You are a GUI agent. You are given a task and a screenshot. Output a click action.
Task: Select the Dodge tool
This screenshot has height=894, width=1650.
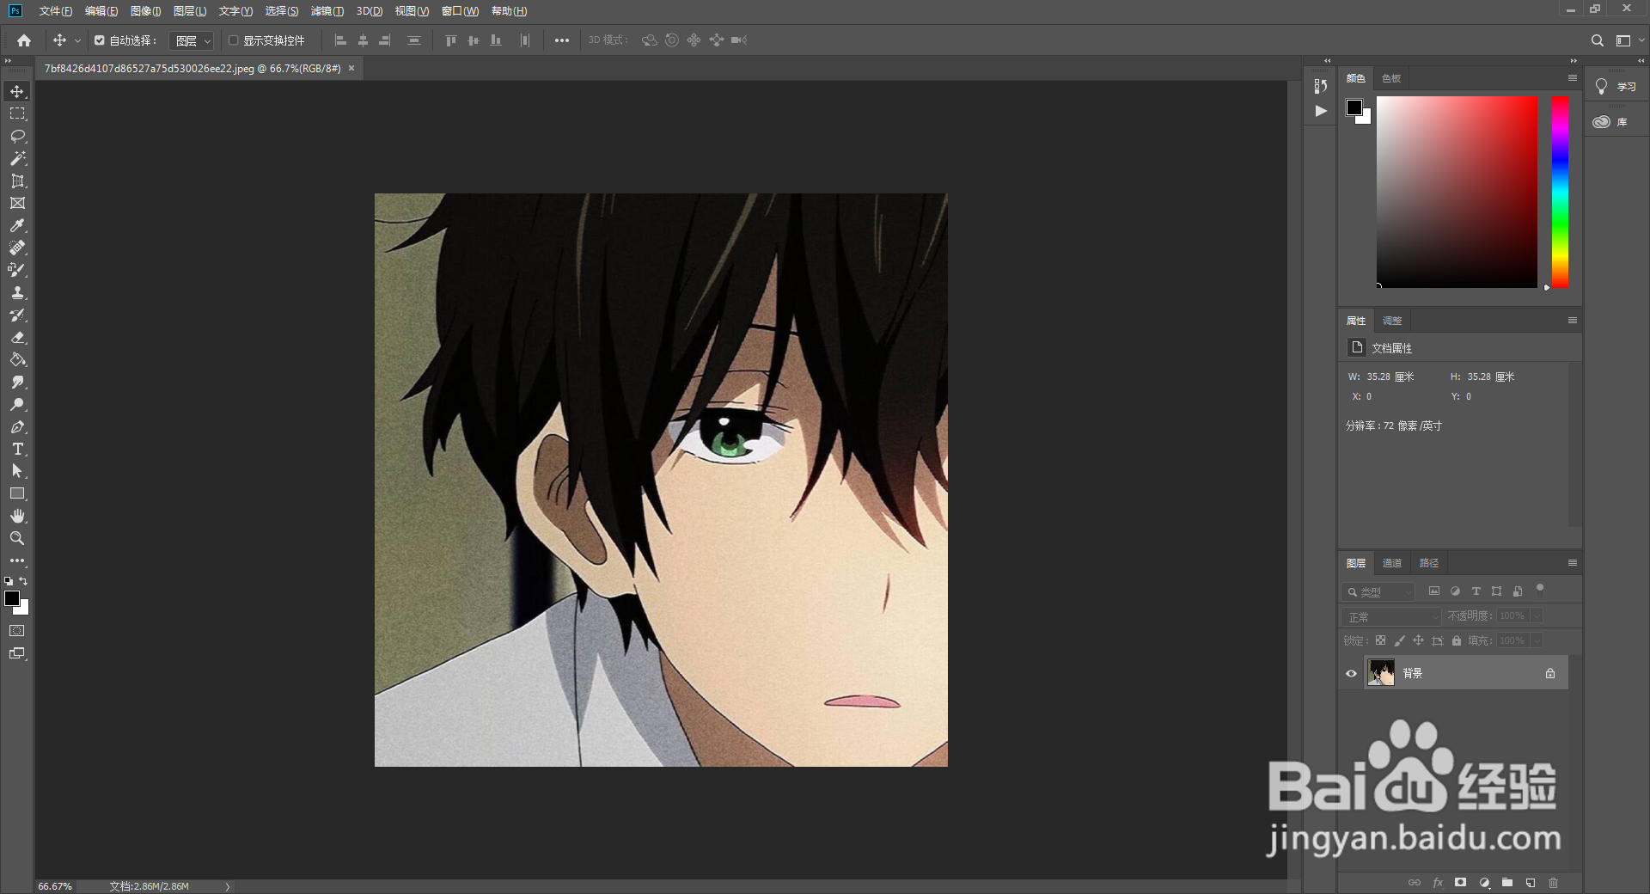tap(17, 404)
